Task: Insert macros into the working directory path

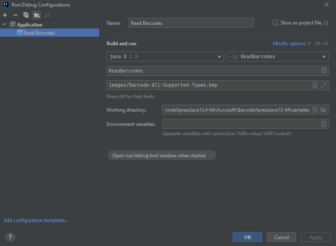Action: point(314,109)
